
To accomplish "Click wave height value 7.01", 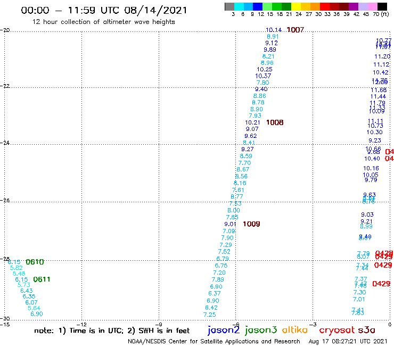I will coord(358,299).
